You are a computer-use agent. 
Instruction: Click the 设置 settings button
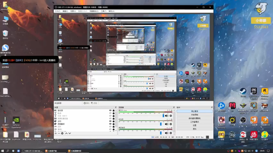tap(195, 125)
